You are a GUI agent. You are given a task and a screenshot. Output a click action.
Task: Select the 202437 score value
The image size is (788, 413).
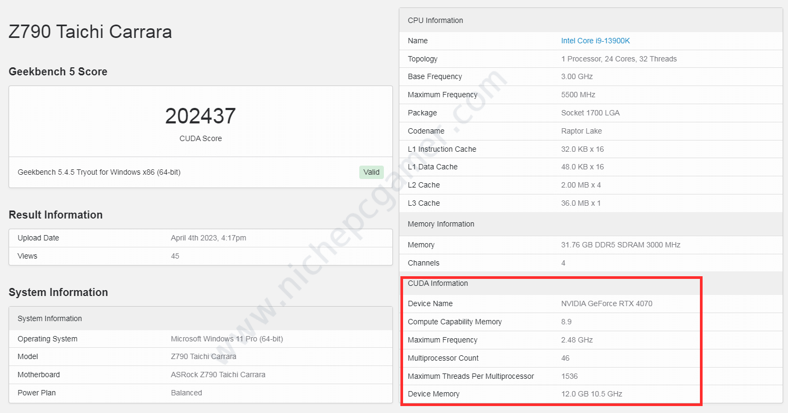pos(200,116)
